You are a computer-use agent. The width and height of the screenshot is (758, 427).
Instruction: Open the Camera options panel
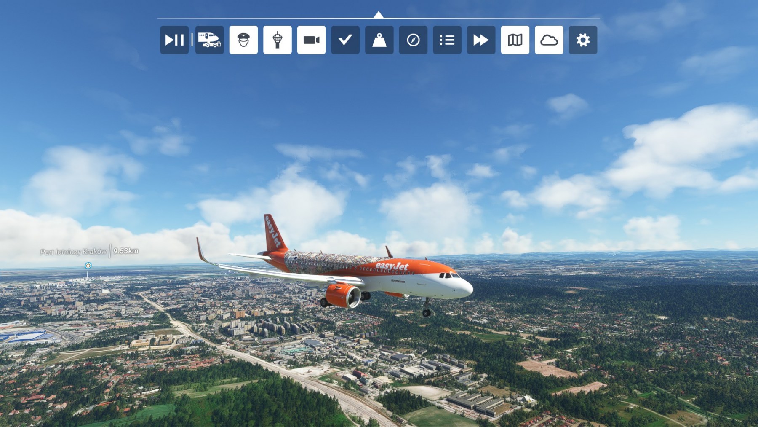tap(312, 40)
